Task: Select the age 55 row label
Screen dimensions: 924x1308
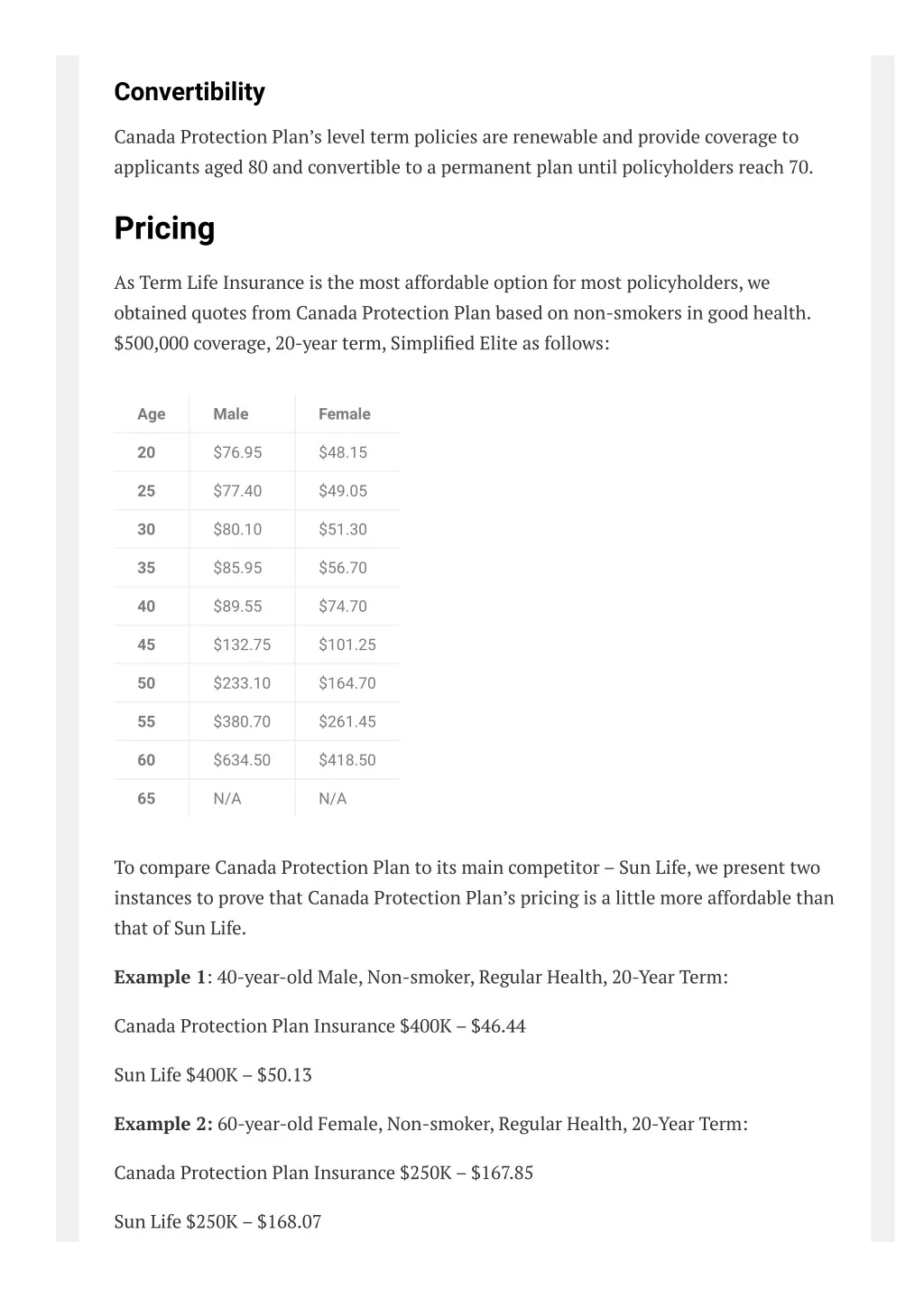Action: click(146, 722)
